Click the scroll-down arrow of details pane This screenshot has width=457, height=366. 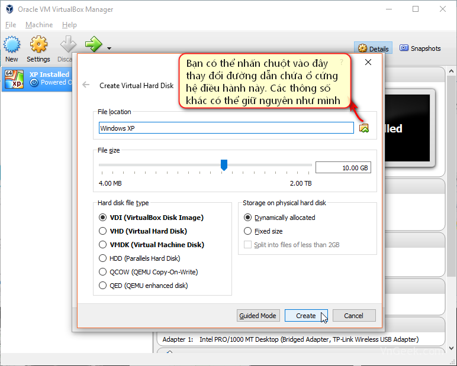point(451,348)
